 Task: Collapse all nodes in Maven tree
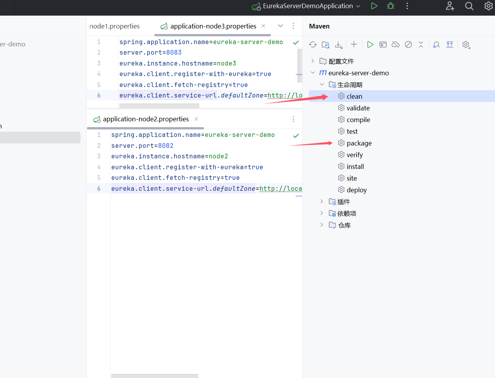pos(421,44)
